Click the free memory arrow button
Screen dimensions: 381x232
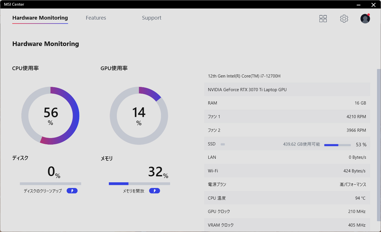coord(154,191)
